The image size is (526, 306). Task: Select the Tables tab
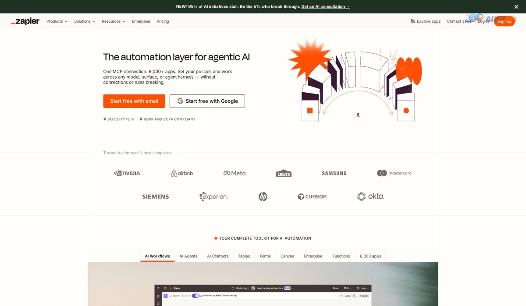click(244, 256)
